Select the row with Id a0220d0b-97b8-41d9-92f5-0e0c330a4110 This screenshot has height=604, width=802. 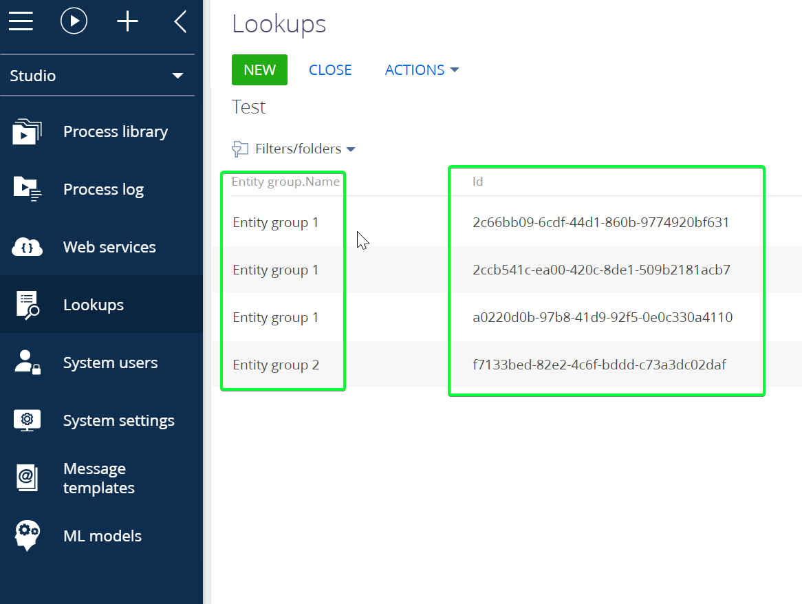(x=506, y=317)
